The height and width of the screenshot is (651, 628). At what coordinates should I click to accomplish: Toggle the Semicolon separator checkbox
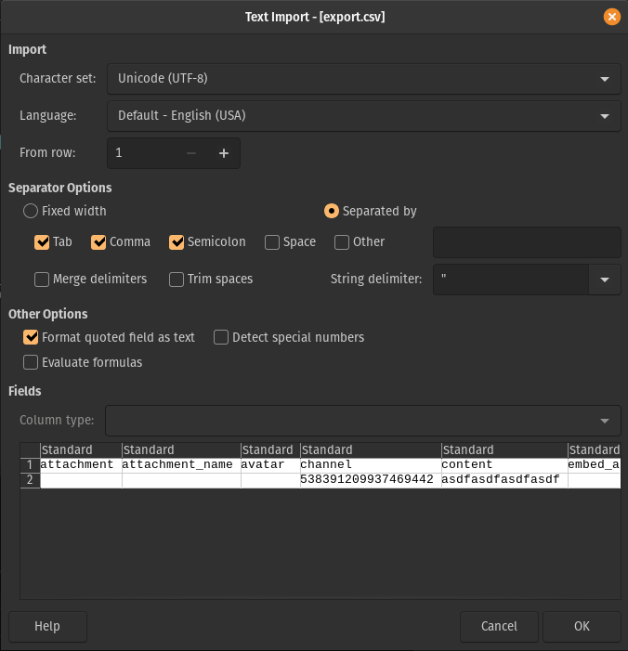coord(177,242)
